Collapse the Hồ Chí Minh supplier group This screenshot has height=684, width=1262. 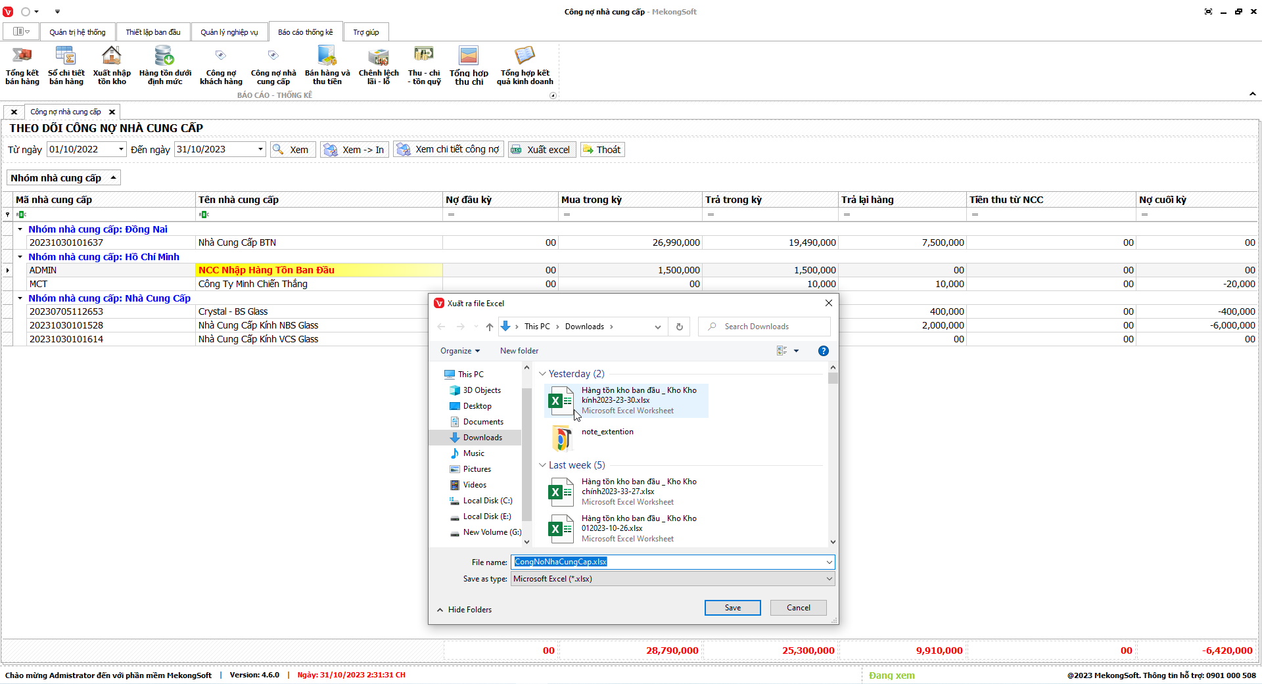pyautogui.click(x=20, y=257)
